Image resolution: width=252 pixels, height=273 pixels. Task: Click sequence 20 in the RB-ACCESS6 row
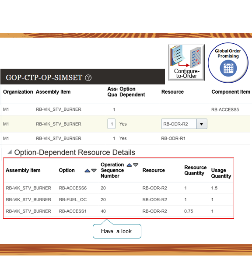click(103, 188)
